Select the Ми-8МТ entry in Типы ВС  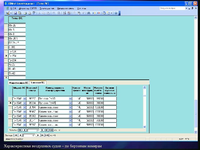(x=17, y=38)
